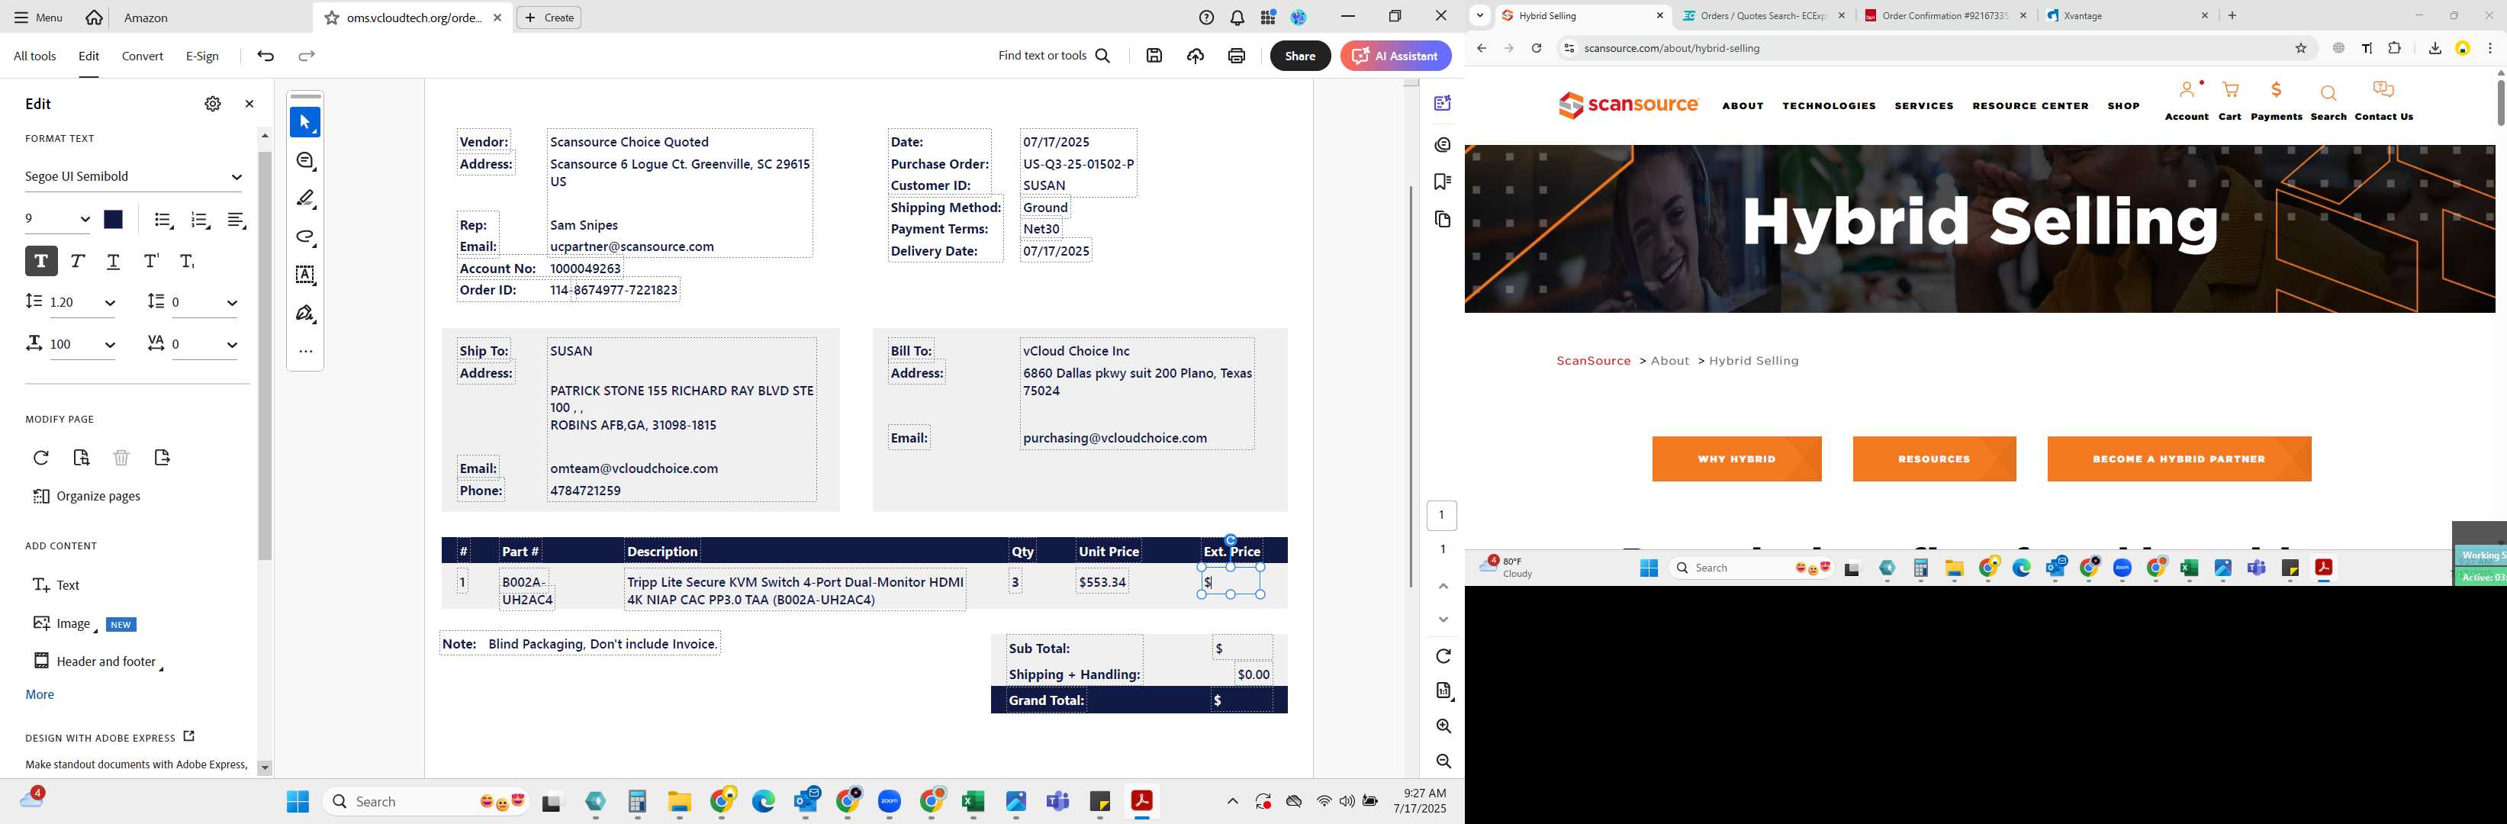Zoom in using right rail magnifier plus
This screenshot has height=824, width=2507.
coord(1443,726)
